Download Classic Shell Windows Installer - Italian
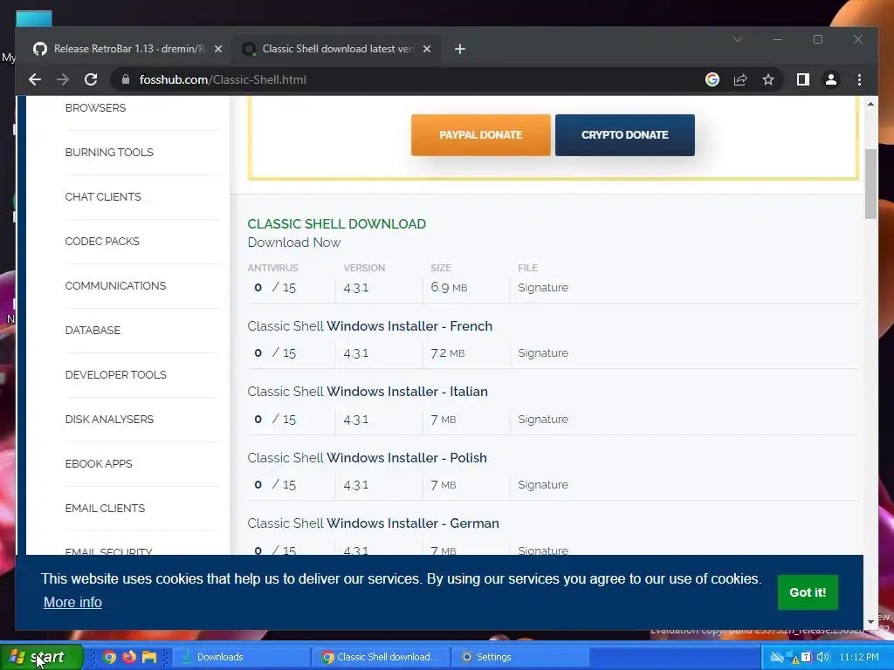The image size is (894, 670). point(368,392)
